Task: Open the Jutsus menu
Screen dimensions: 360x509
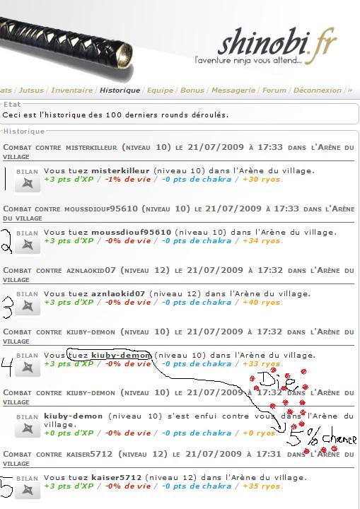Action: [x=31, y=90]
